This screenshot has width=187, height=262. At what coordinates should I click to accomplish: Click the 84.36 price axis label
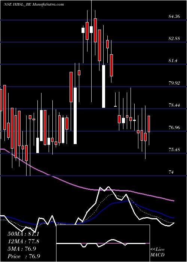pos(174,16)
